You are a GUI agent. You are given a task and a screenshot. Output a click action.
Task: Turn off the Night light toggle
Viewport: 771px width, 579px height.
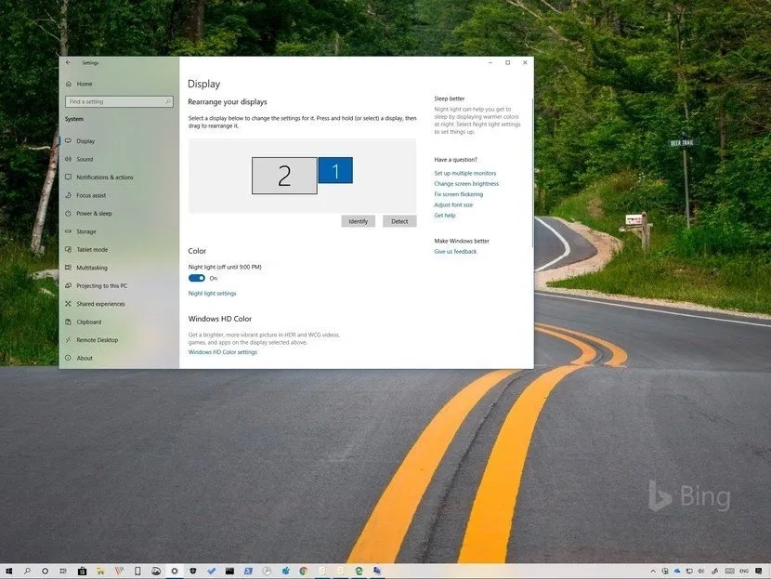(196, 277)
